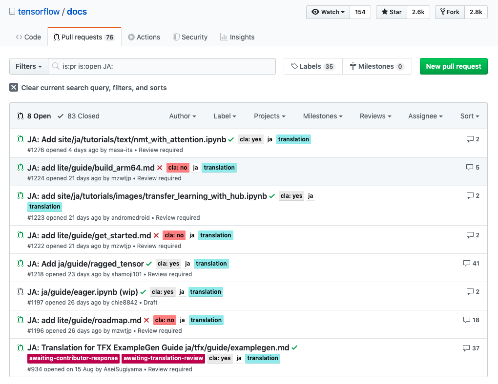Open the 37 comments on examplegen.md PR
This screenshot has height=384, width=498.
[471, 348]
